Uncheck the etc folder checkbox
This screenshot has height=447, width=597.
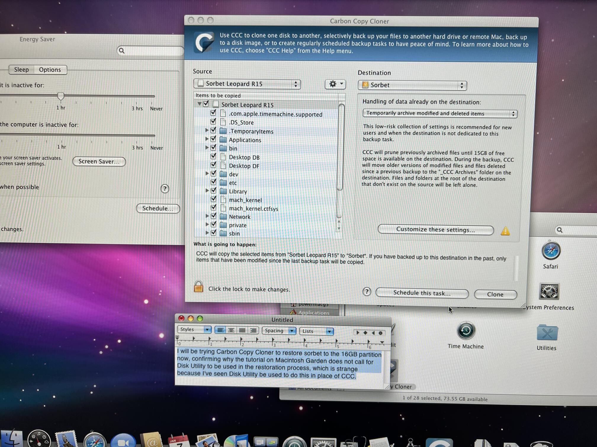[213, 182]
